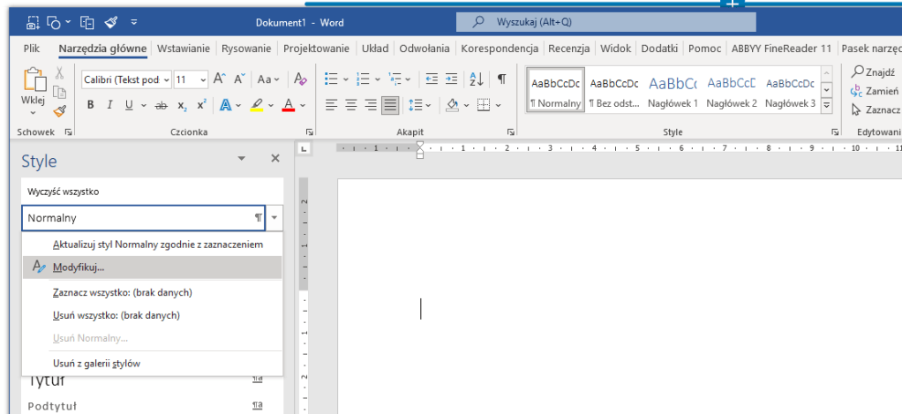Toggle bold formatting
This screenshot has height=414, width=902.
pos(90,105)
